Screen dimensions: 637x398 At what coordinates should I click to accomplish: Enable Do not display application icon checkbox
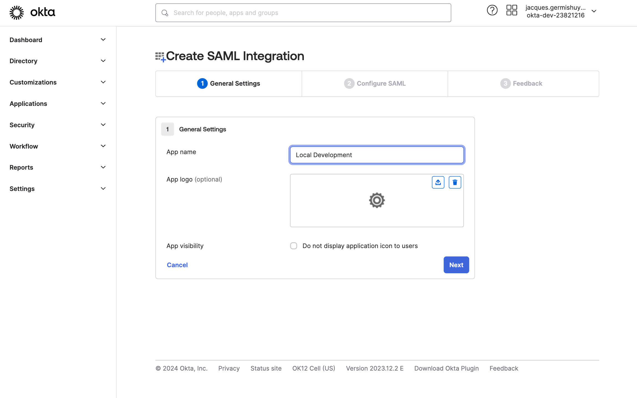pos(294,246)
